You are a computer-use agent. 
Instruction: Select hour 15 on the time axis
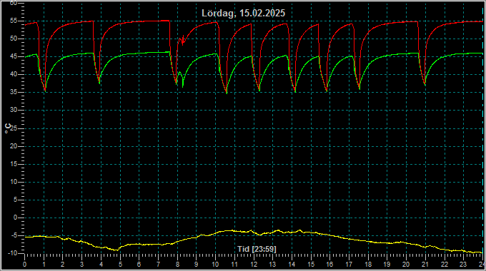[311, 265]
